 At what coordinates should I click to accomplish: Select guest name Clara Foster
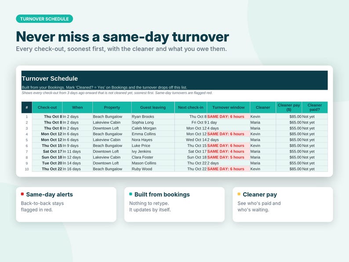(142, 157)
